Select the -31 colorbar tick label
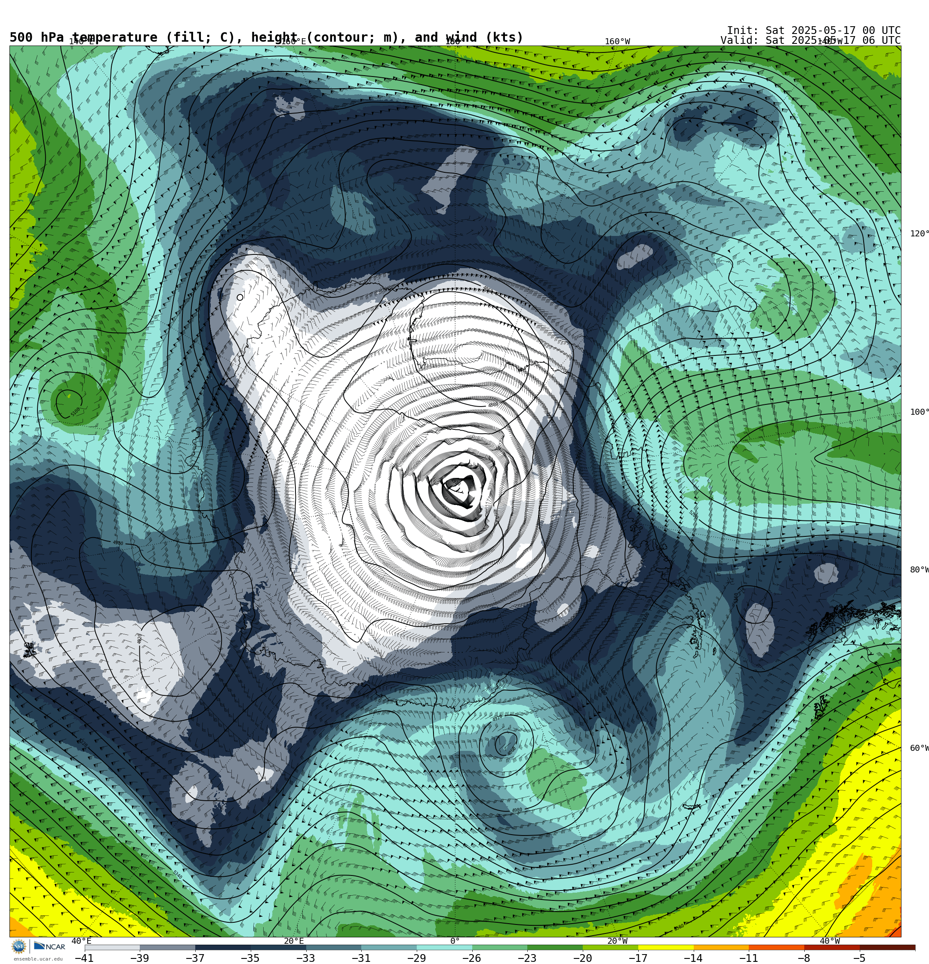The image size is (929, 964). [361, 958]
